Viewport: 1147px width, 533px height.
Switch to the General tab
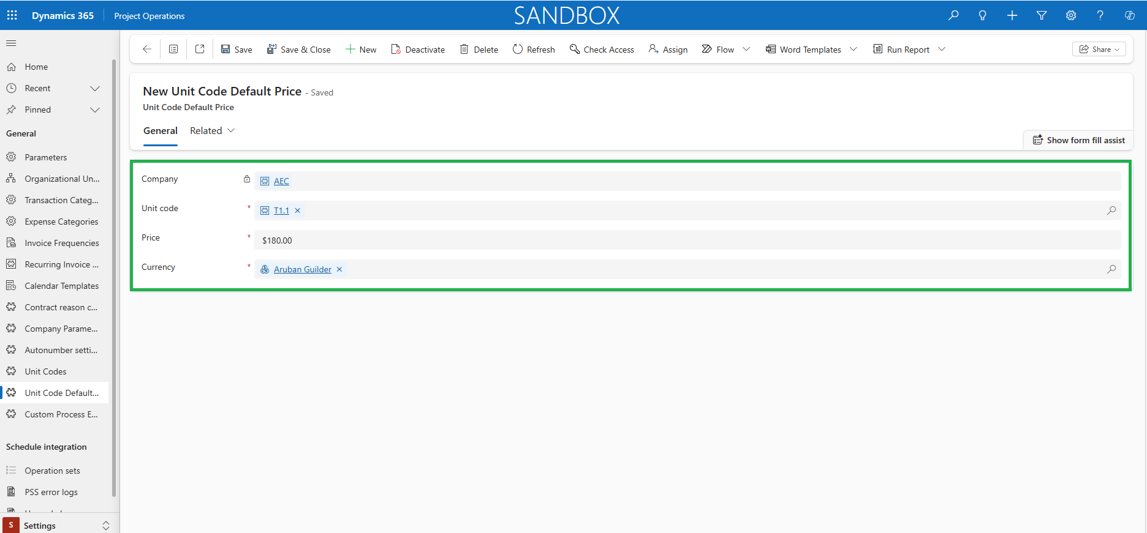pos(161,131)
